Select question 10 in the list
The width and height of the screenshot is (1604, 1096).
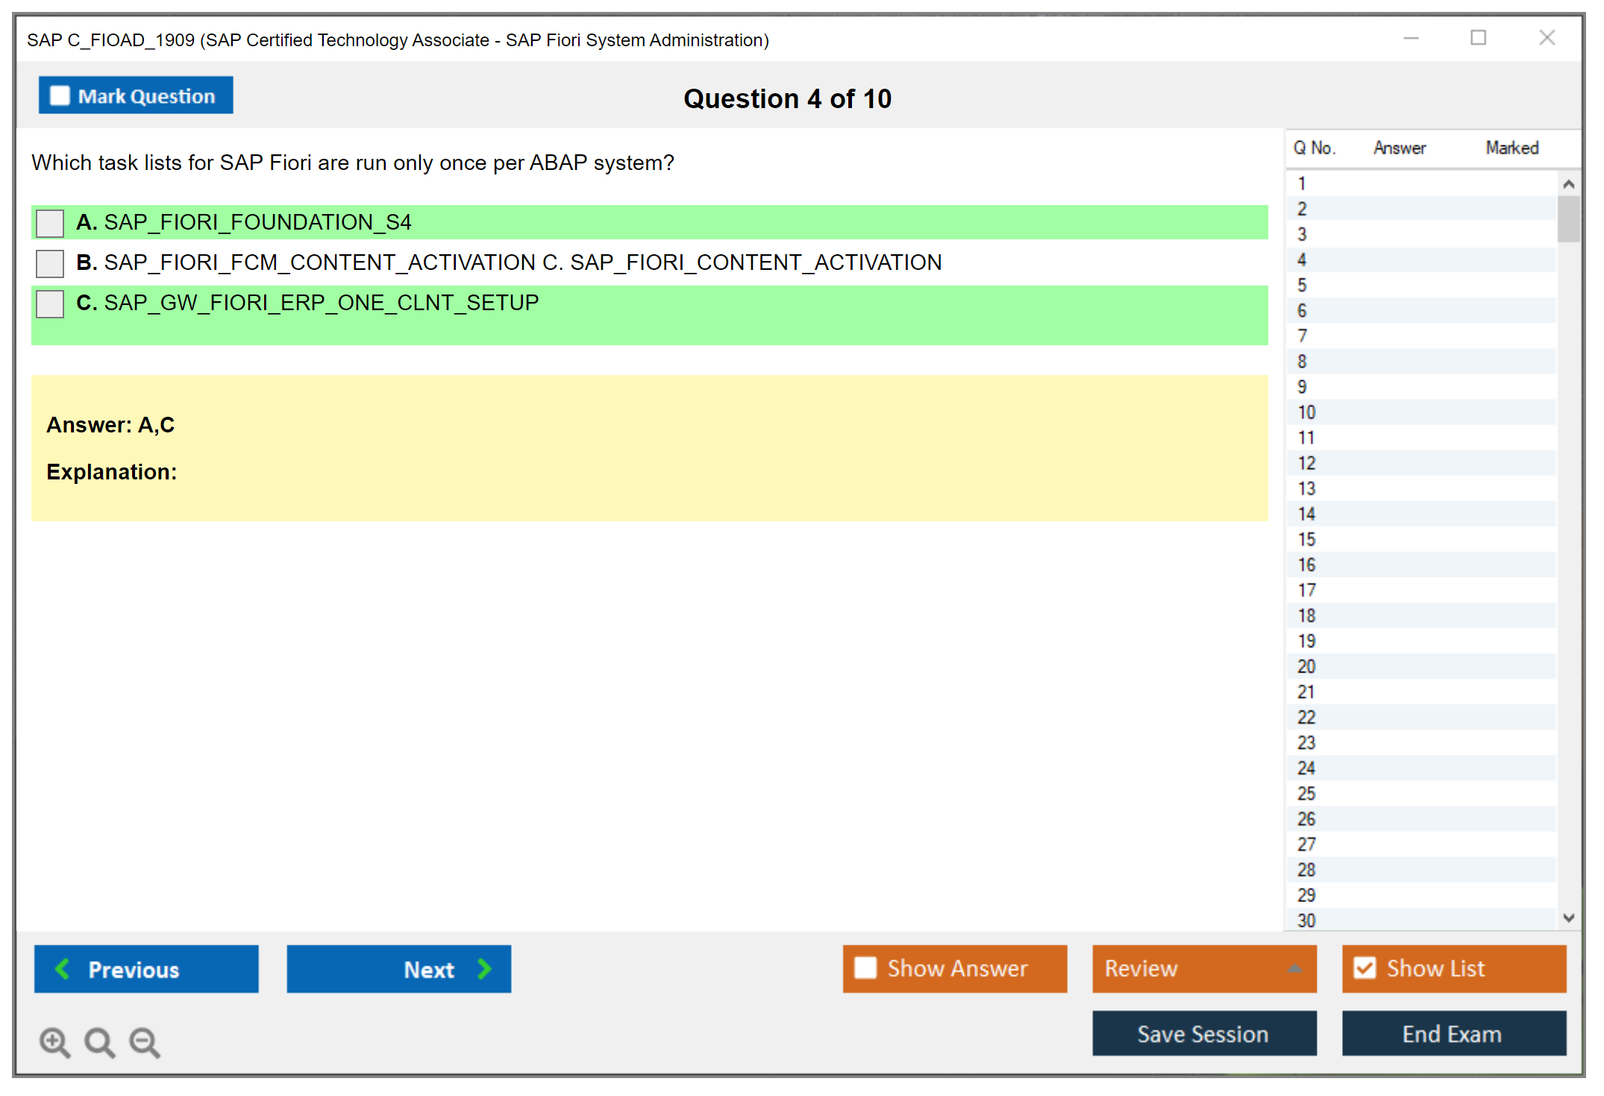1306,412
